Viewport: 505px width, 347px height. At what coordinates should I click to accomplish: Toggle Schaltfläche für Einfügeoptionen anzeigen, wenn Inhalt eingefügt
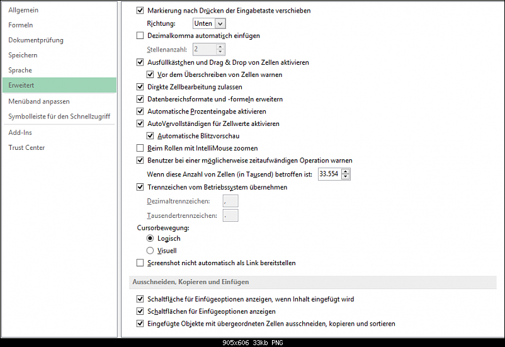(140, 299)
